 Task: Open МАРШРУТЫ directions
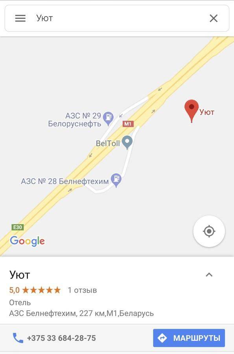point(189,338)
